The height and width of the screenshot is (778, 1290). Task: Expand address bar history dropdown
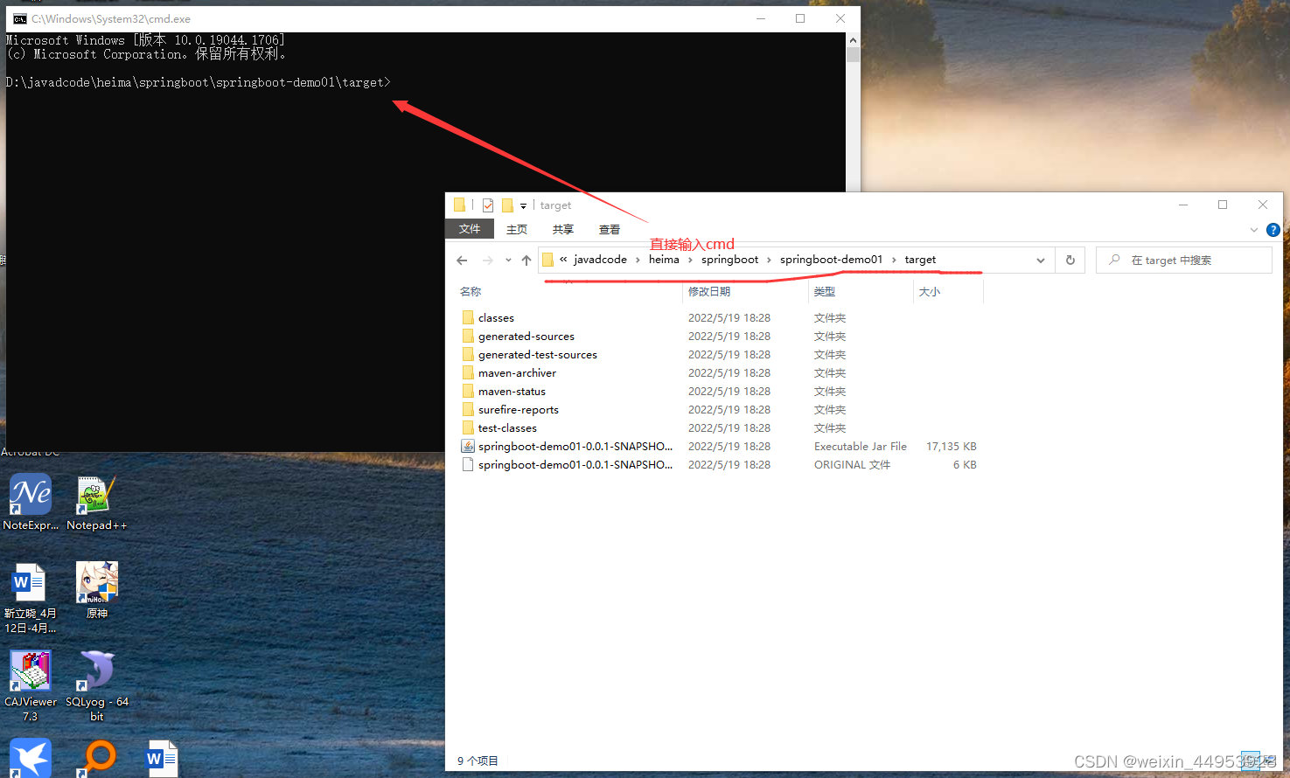pyautogui.click(x=1040, y=260)
